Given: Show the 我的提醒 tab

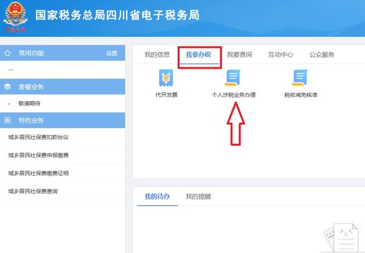Looking at the screenshot, I should (198, 196).
